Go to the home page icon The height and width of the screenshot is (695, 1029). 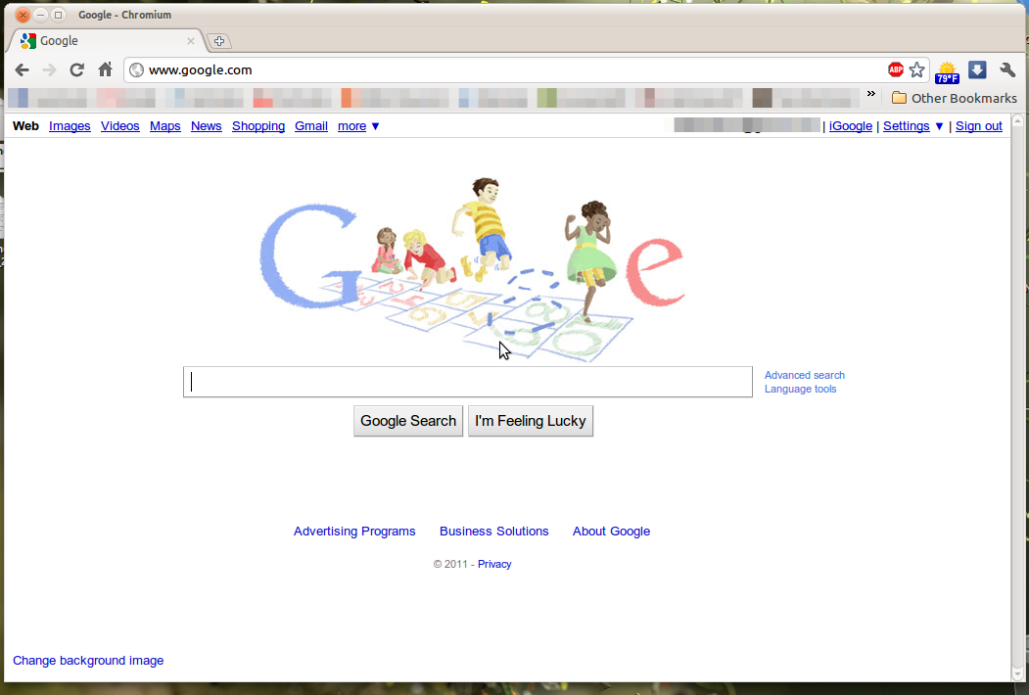pos(105,69)
